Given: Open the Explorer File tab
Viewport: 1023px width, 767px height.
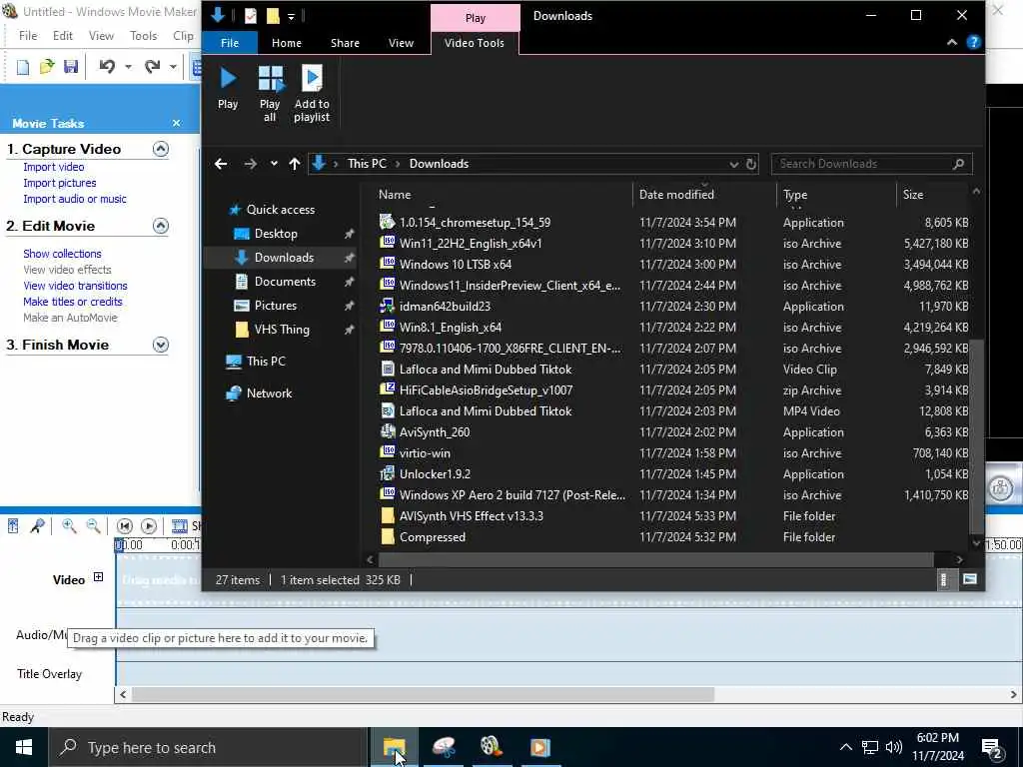Looking at the screenshot, I should click(x=230, y=43).
